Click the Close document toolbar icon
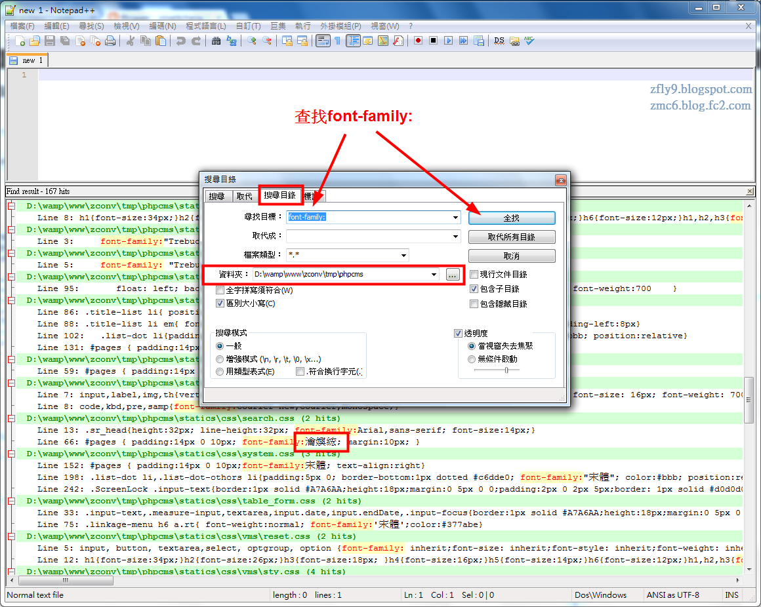Screen dimensions: 761x607 tap(80, 41)
